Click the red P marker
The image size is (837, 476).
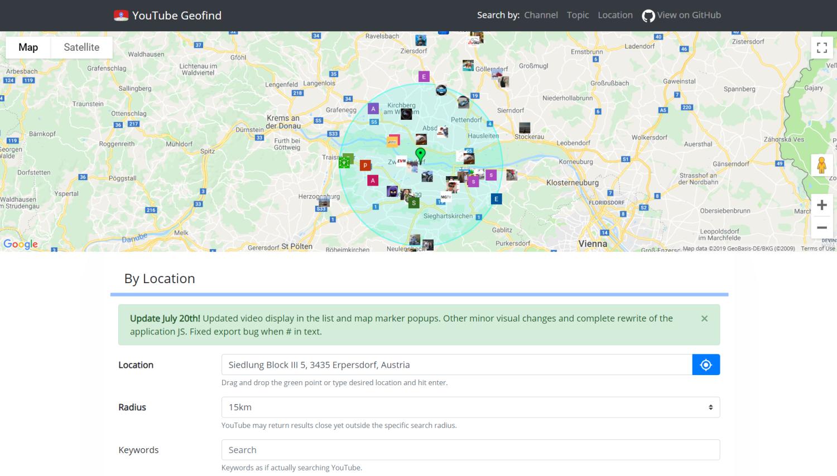(365, 165)
